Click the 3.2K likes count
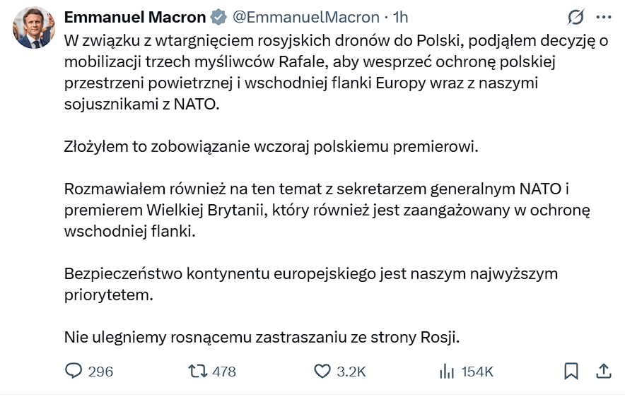 351,372
